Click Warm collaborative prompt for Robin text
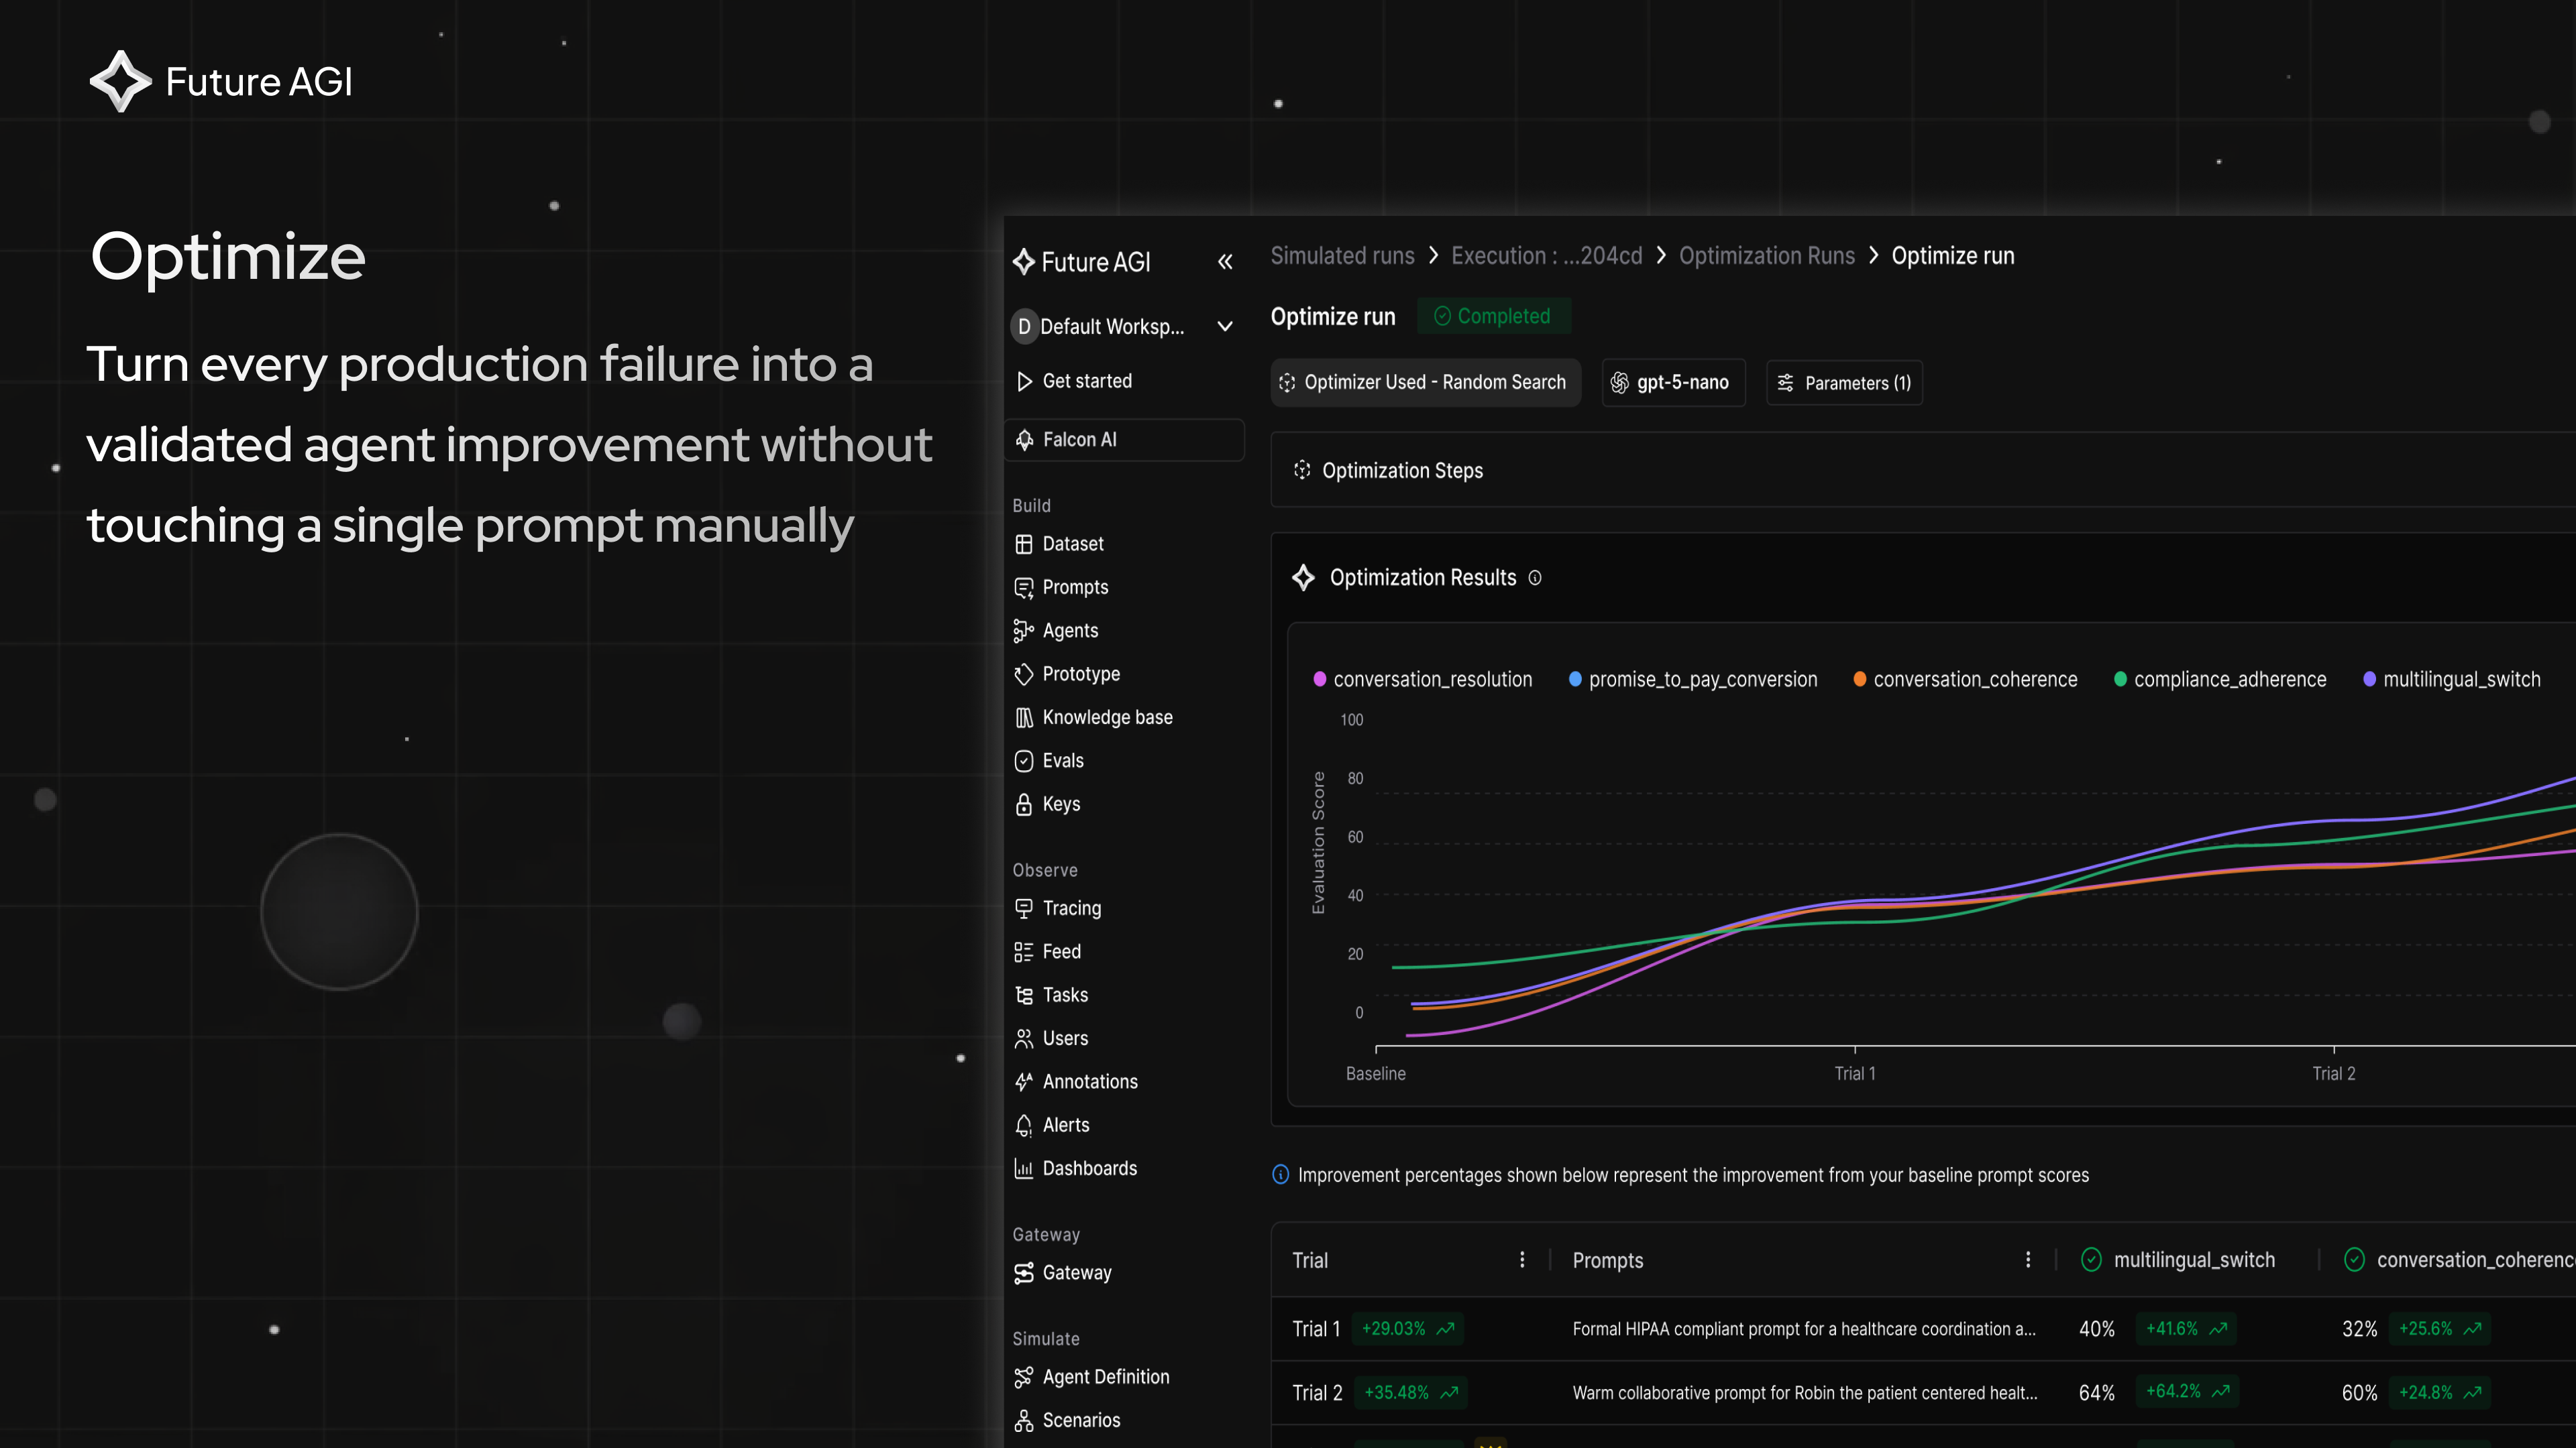Viewport: 2576px width, 1448px height. click(x=1804, y=1393)
